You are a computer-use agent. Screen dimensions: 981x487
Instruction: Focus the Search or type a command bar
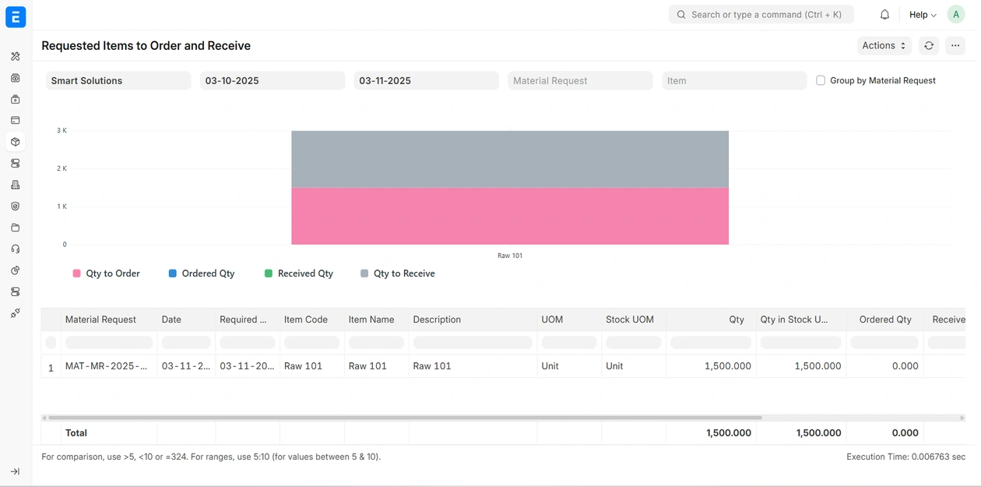click(761, 15)
